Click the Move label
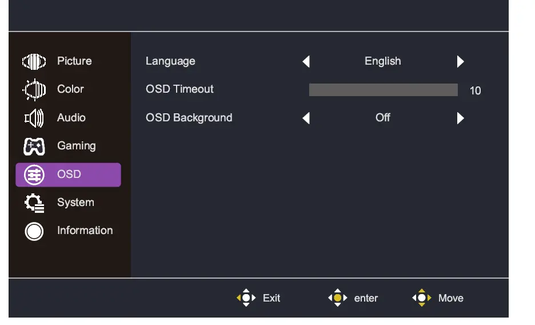 click(x=451, y=298)
